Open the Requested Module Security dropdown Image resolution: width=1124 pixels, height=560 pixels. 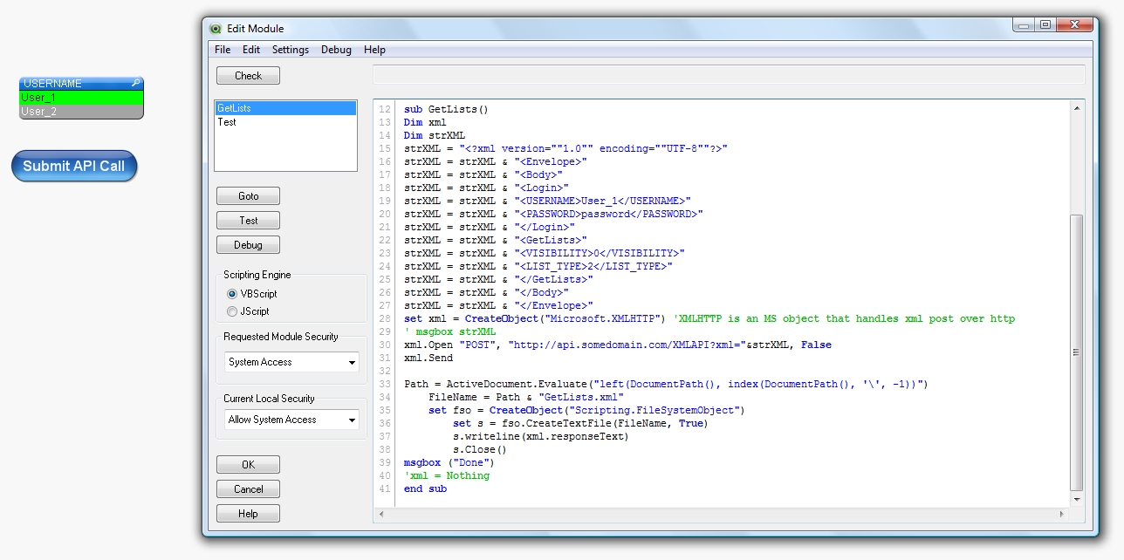352,362
